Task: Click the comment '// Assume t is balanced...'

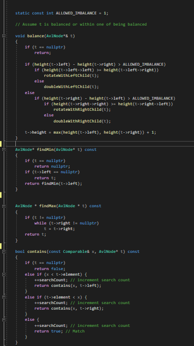Action: tap(81, 24)
